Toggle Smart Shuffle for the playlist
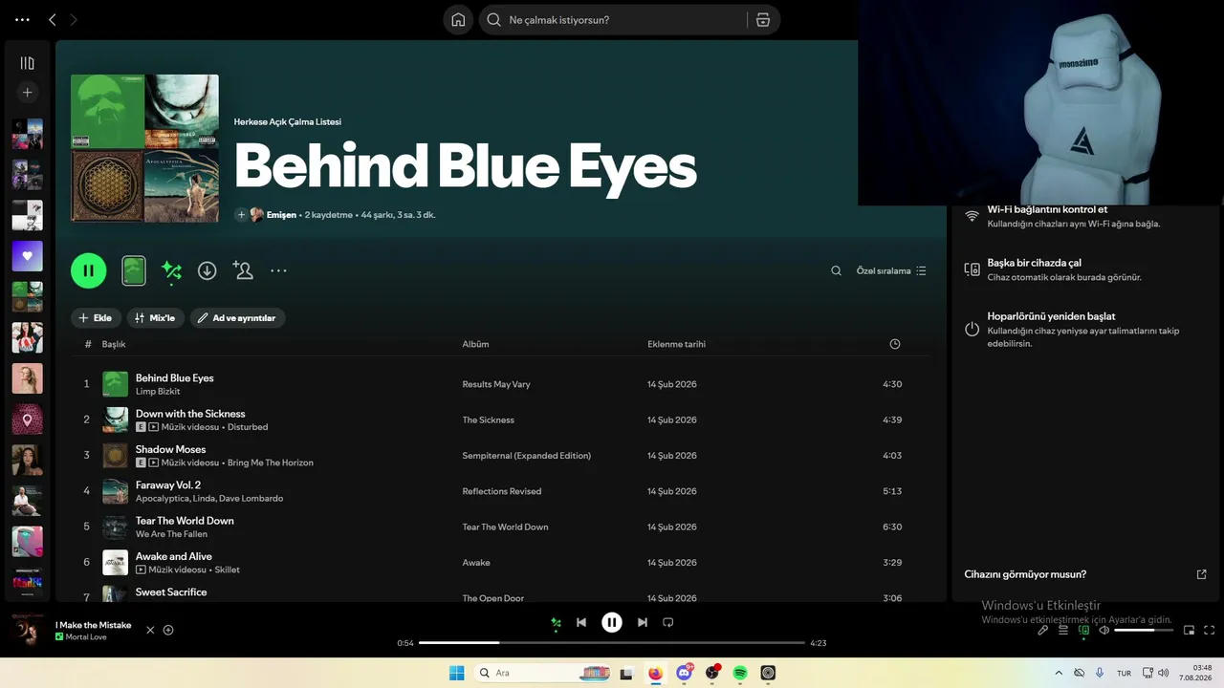This screenshot has width=1224, height=688. tap(172, 271)
